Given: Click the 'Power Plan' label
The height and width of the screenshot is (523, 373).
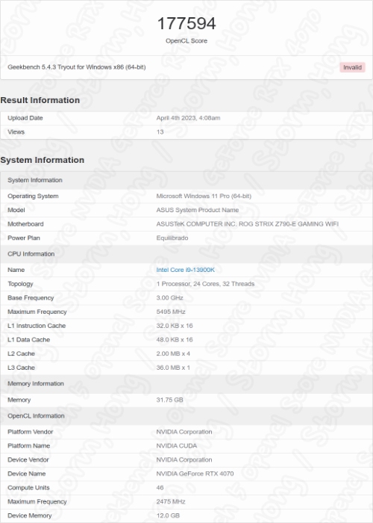Looking at the screenshot, I should tap(24, 238).
